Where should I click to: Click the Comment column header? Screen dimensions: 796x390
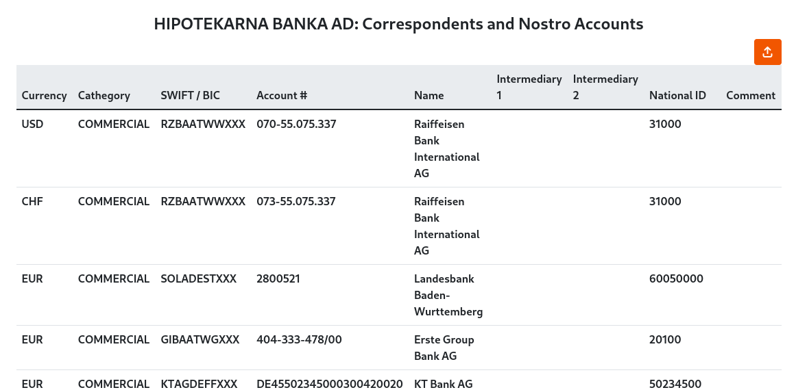pos(750,95)
